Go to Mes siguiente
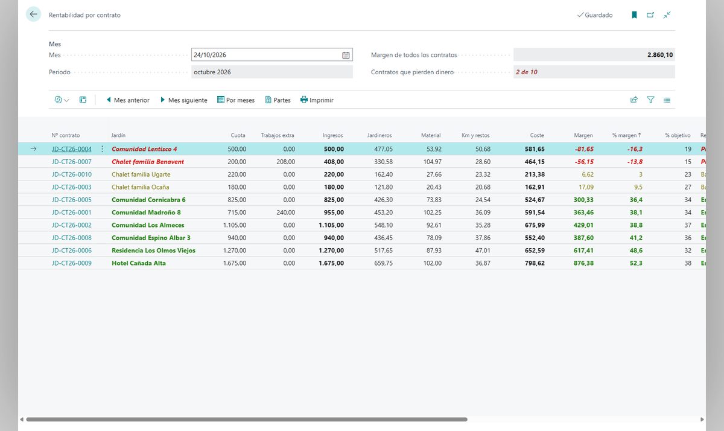 click(x=183, y=100)
